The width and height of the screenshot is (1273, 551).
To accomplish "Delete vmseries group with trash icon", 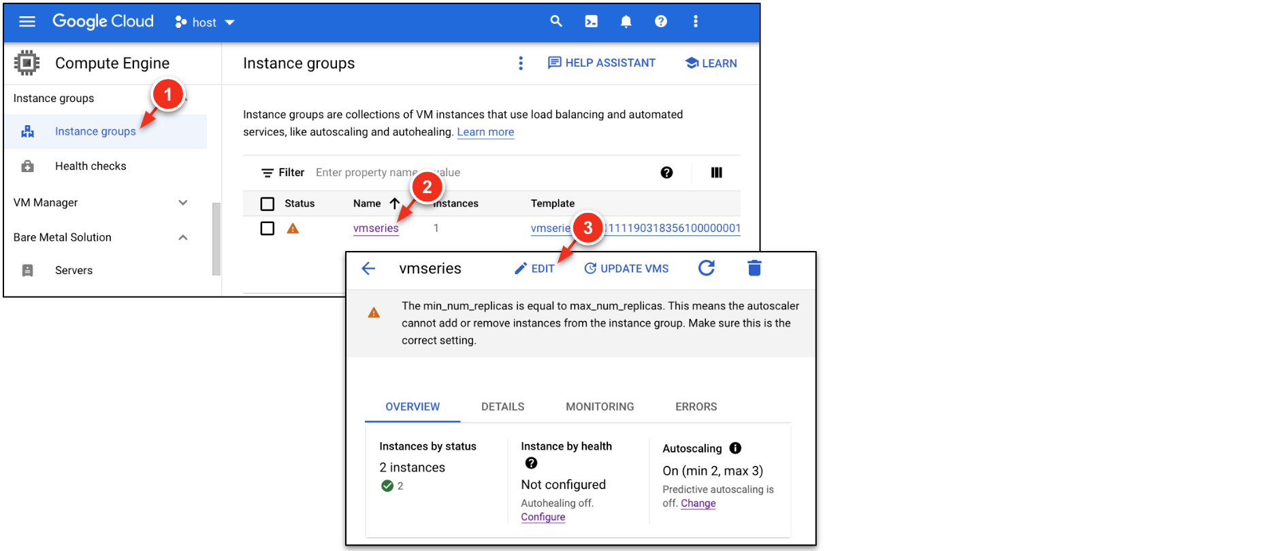I will tap(754, 268).
